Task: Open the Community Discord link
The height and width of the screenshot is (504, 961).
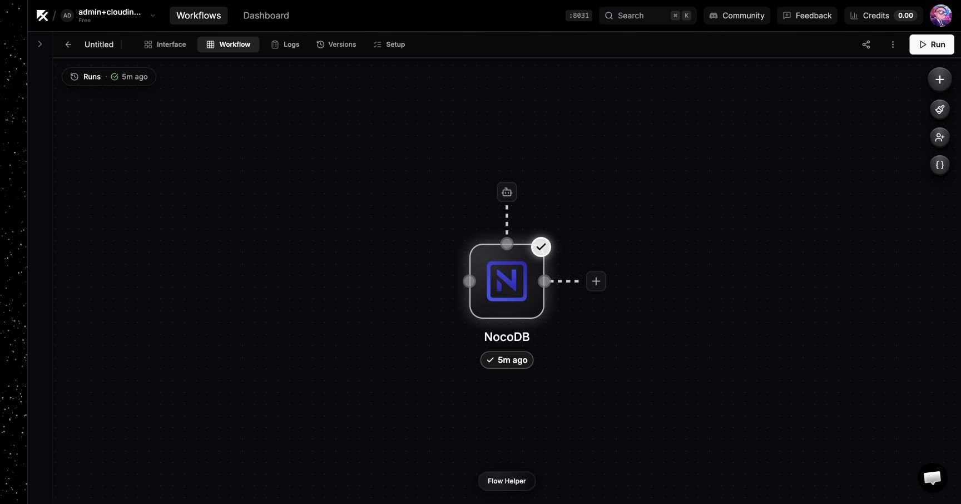Action: [x=737, y=16]
